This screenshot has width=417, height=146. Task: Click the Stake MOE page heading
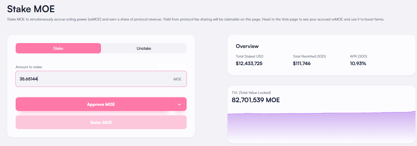31,9
